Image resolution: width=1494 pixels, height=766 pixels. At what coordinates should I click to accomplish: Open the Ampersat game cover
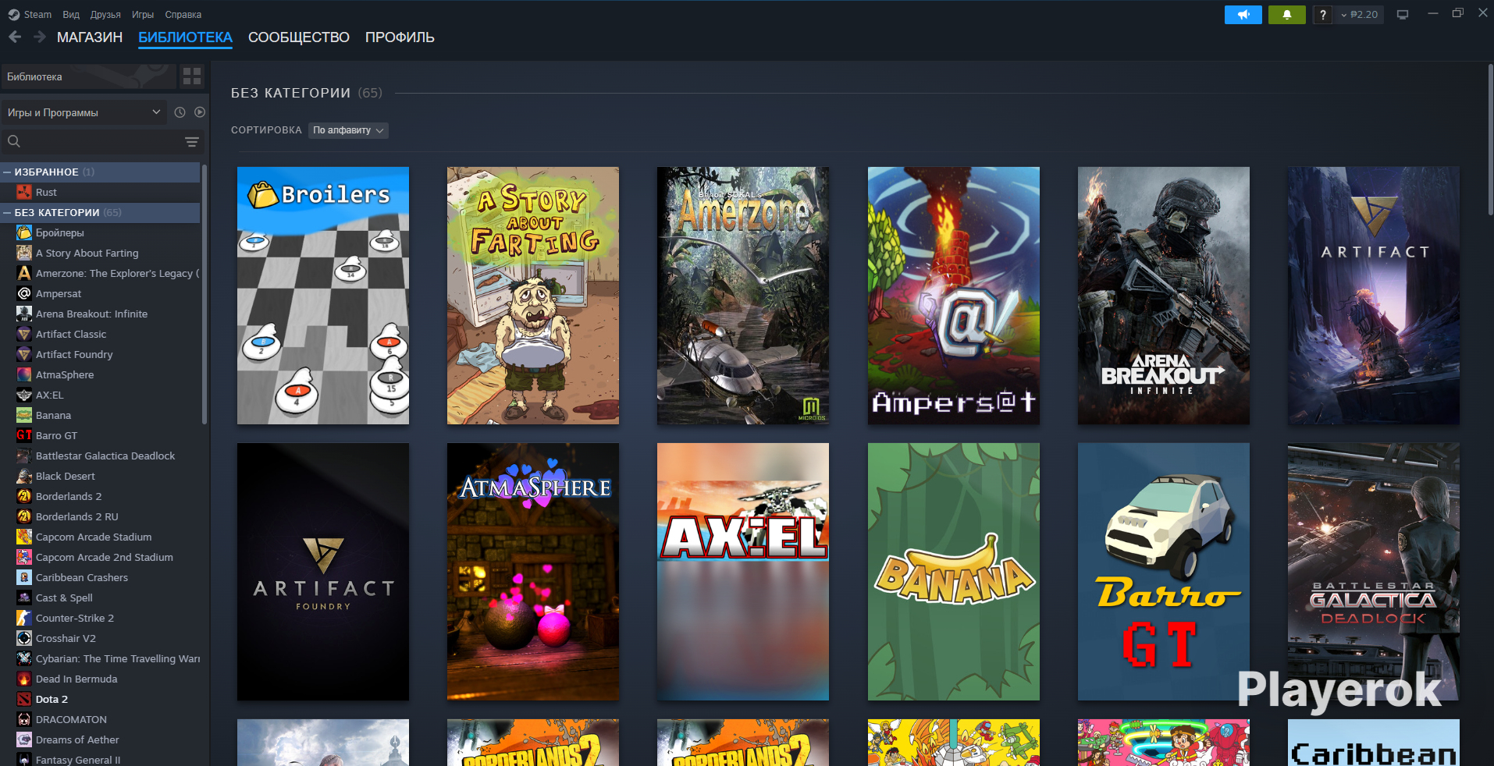point(954,296)
